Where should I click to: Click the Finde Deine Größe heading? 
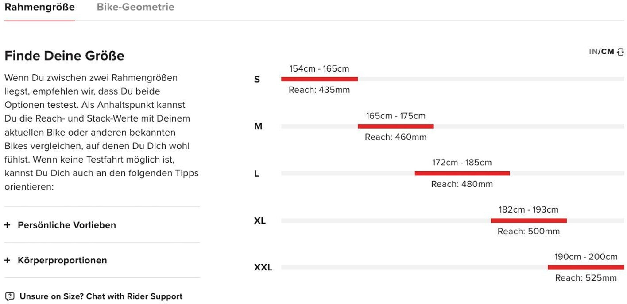tap(64, 56)
